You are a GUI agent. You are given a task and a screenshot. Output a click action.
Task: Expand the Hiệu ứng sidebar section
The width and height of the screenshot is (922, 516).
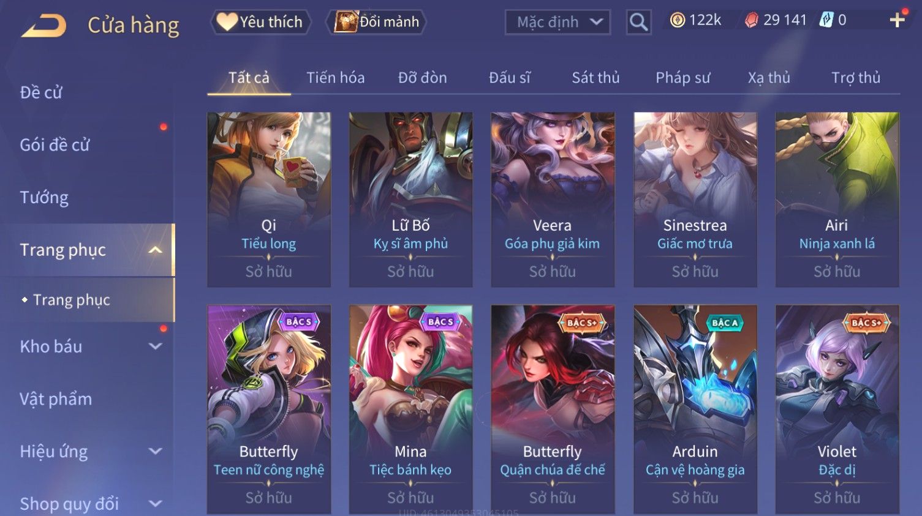156,452
